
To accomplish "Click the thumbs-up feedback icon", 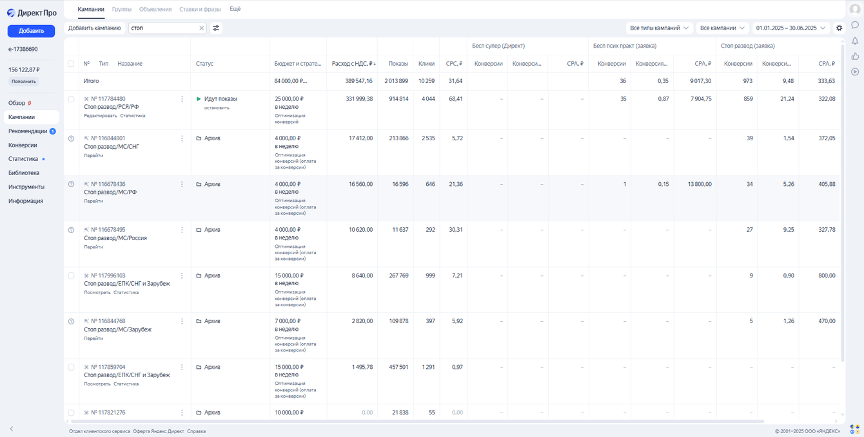I will tap(855, 57).
